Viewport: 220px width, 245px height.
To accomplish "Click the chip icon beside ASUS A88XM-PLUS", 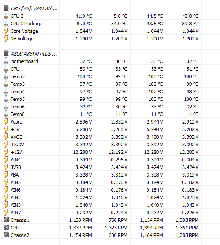I will (6, 54).
